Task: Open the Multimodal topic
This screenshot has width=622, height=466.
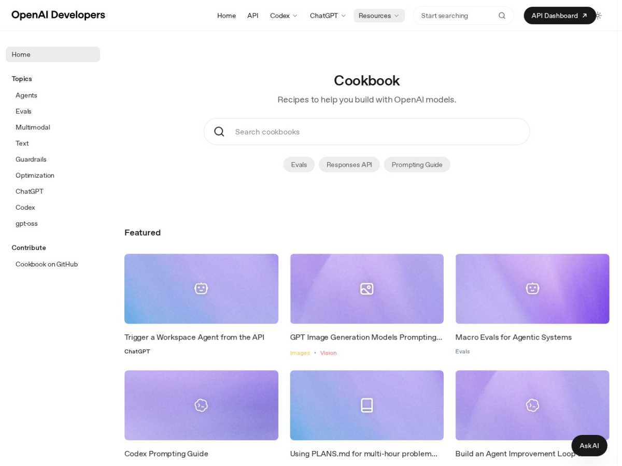Action: click(x=33, y=127)
